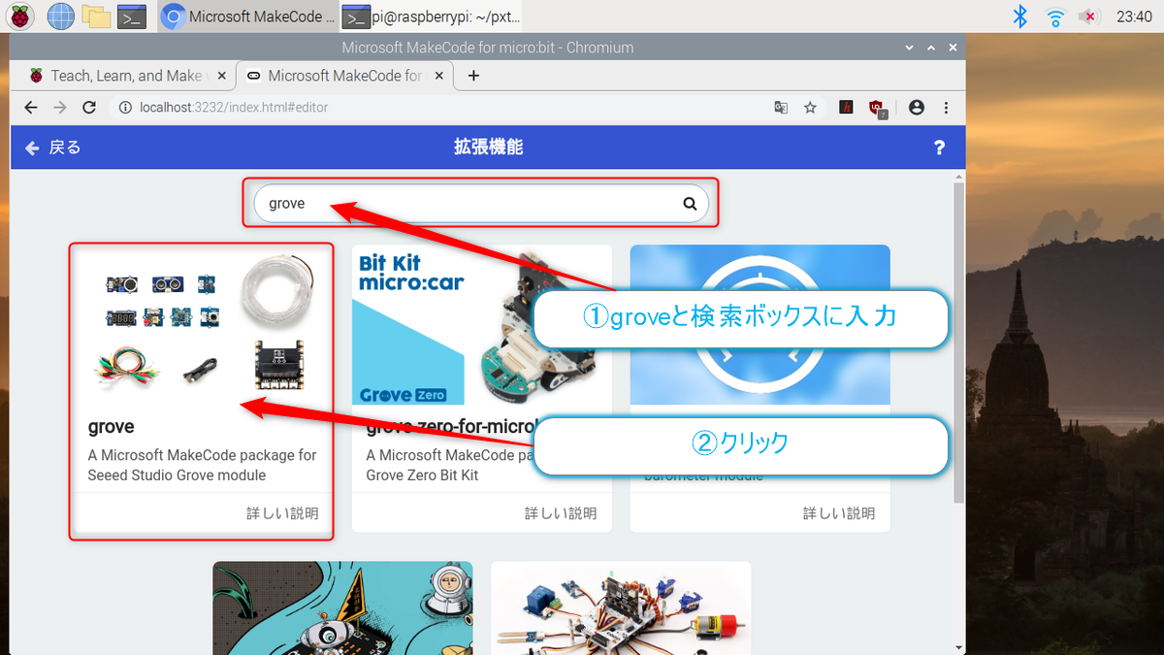Open the Bluetooth tray menu

point(1020,16)
